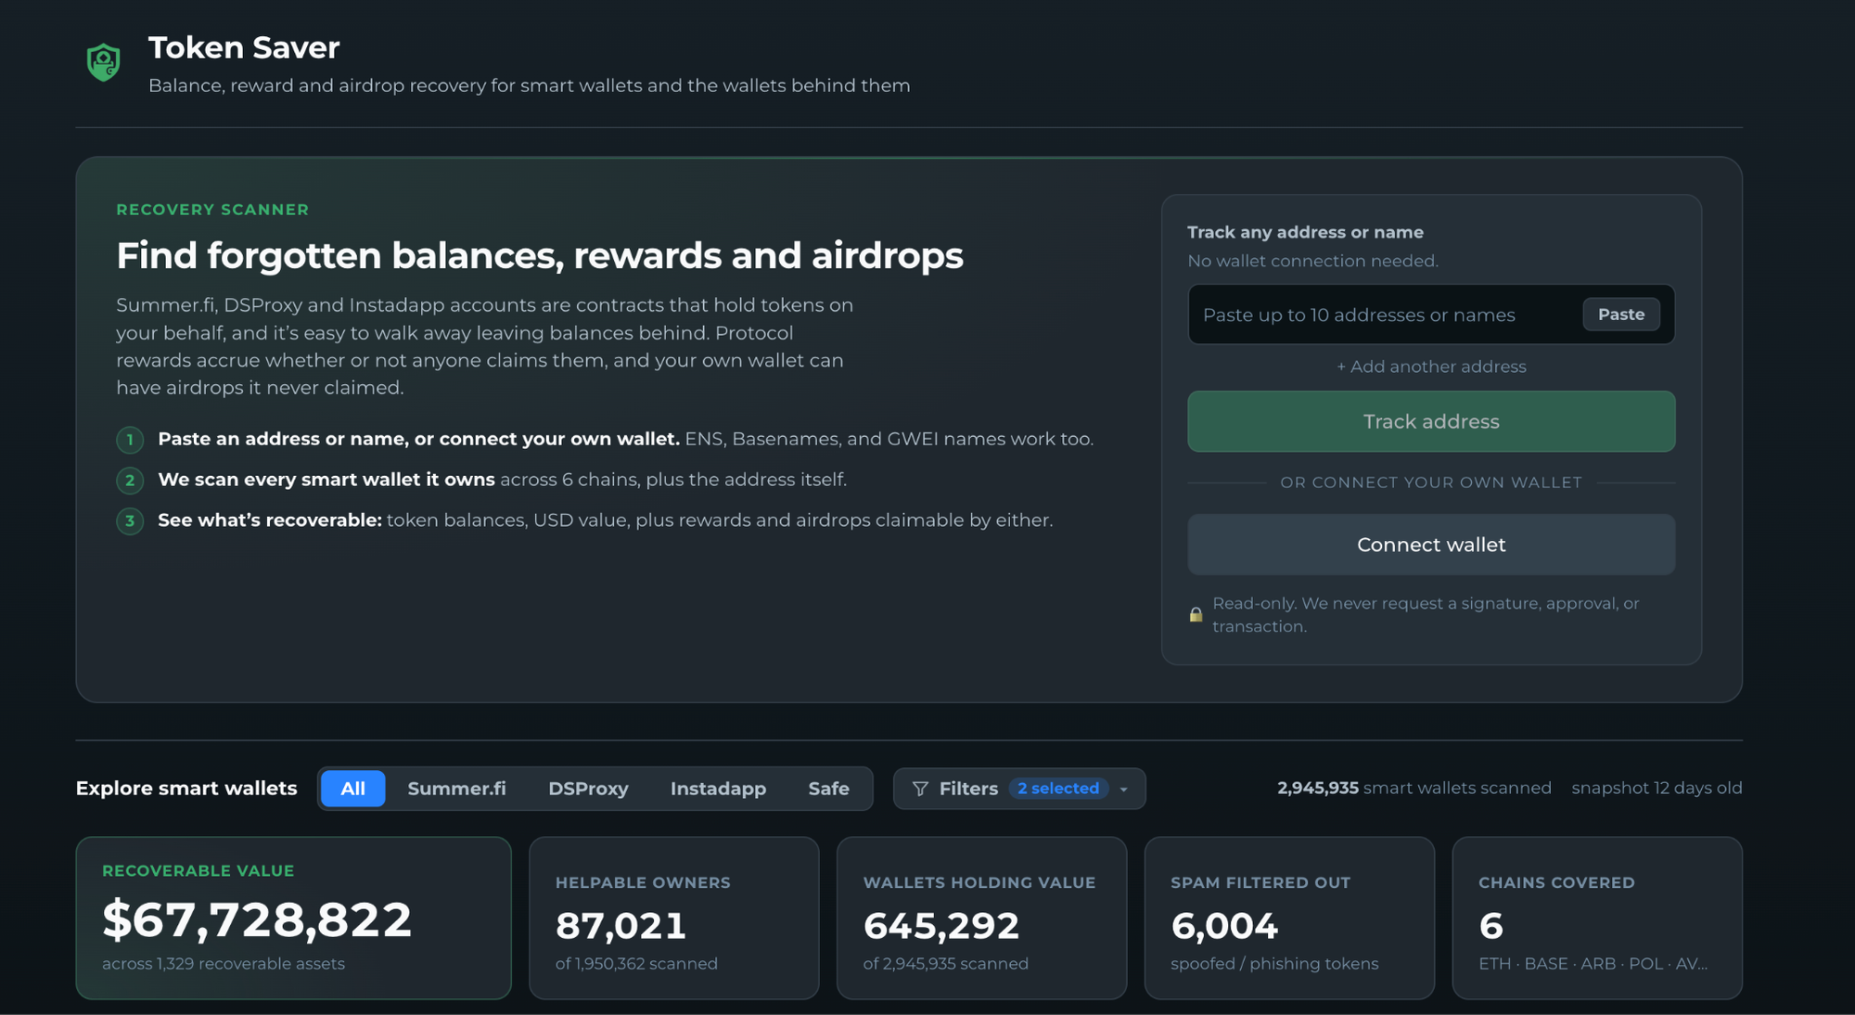Switch to the Instadapp tab
This screenshot has height=1015, width=1855.
point(718,789)
